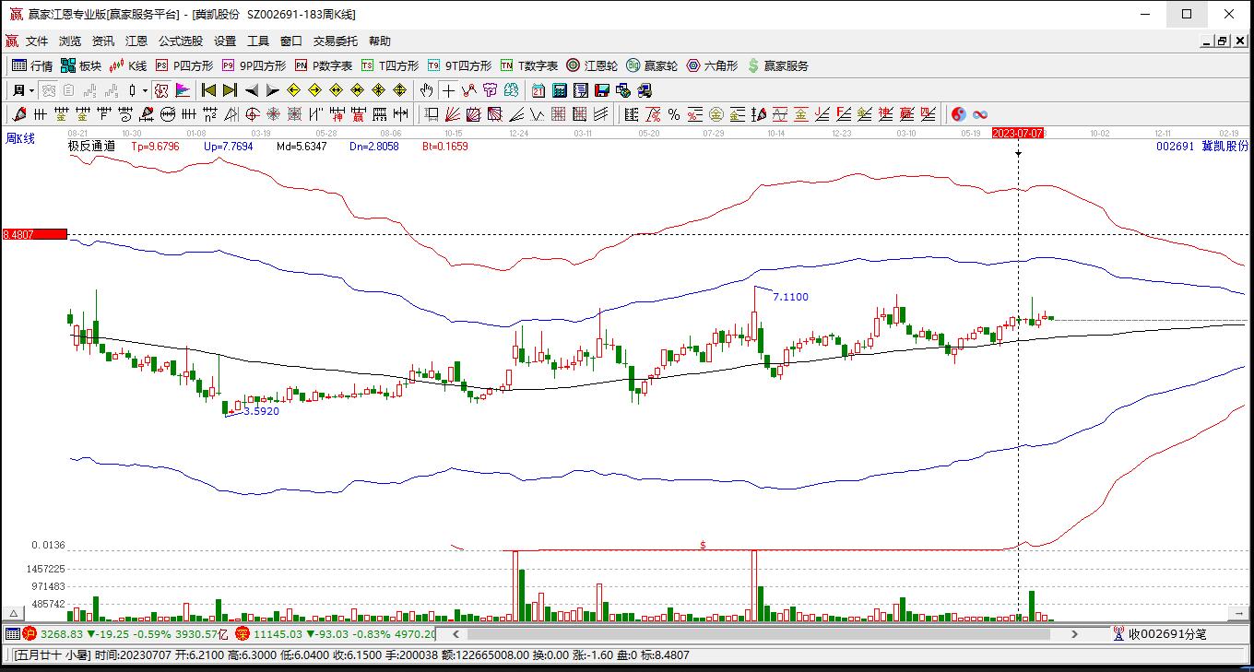The width and height of the screenshot is (1254, 672).
Task: Select the 六角形 hexagon tool
Action: [712, 65]
